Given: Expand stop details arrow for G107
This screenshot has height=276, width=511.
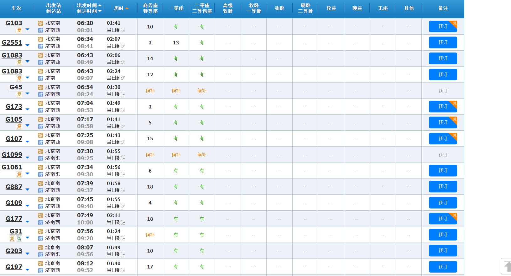Looking at the screenshot, I should click(27, 142).
